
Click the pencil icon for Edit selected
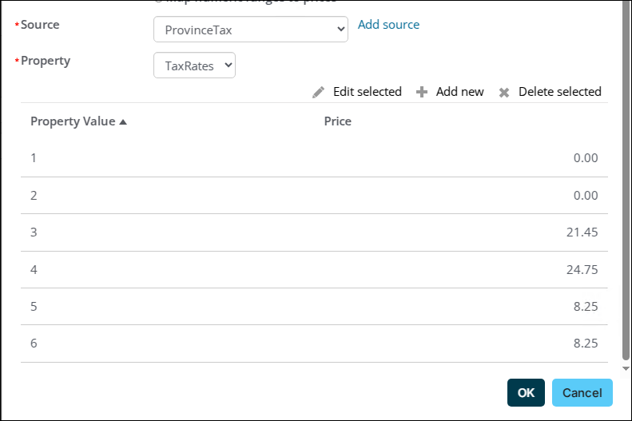319,92
